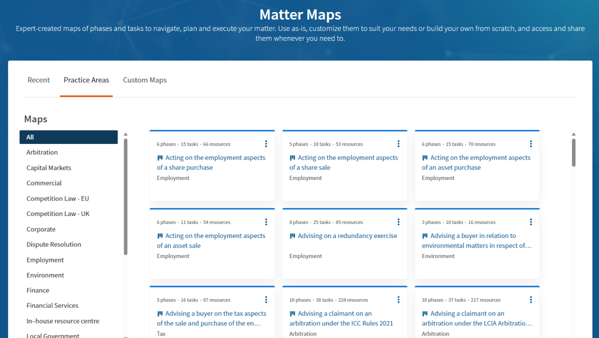
Task: Open kebab menu for LCIA Arbitration card
Action: point(531,300)
